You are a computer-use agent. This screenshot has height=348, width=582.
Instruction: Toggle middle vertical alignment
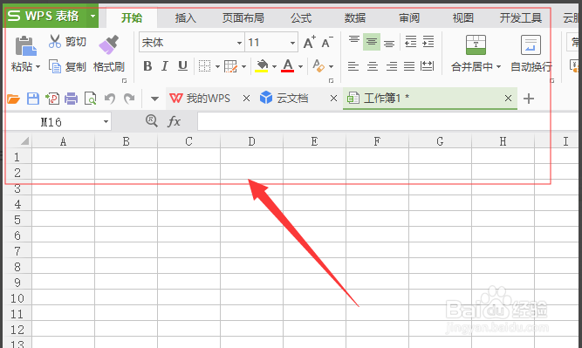click(x=372, y=42)
